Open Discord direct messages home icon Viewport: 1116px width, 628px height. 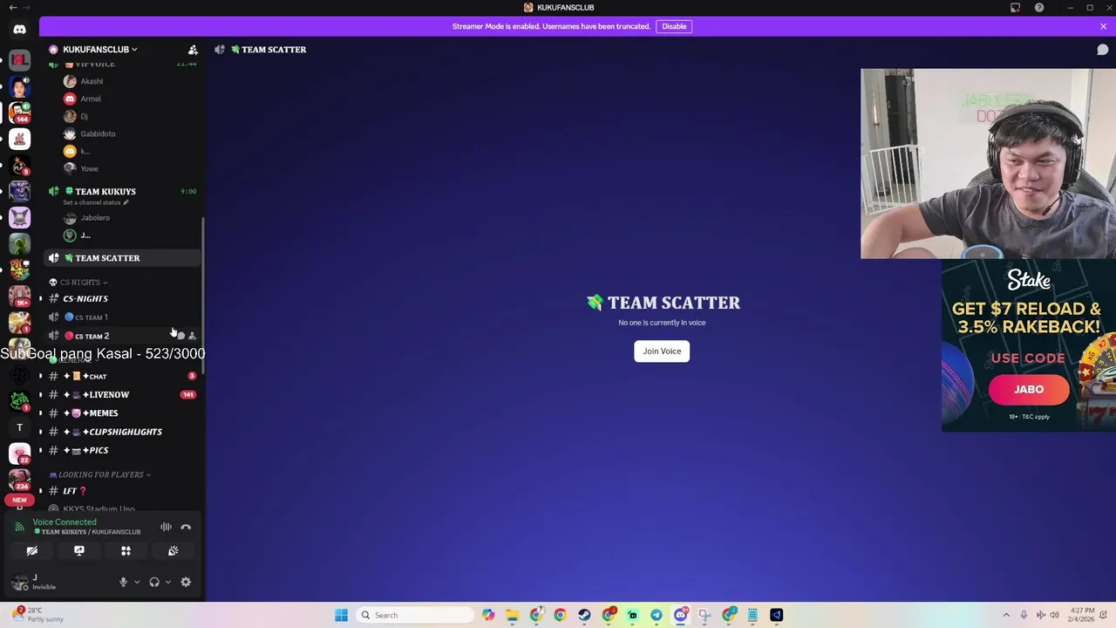(19, 29)
